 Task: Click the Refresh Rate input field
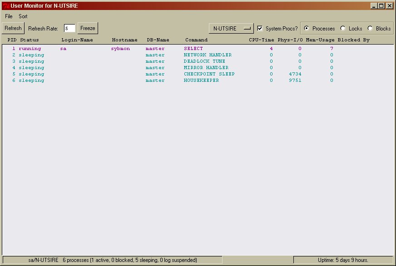tap(69, 28)
